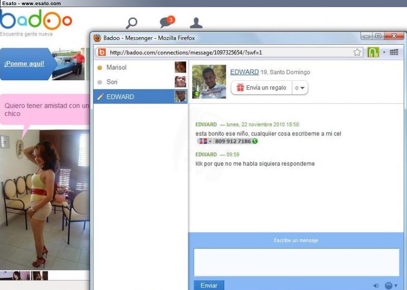
Task: Open EDWARD's large profile photo
Action: (209, 82)
